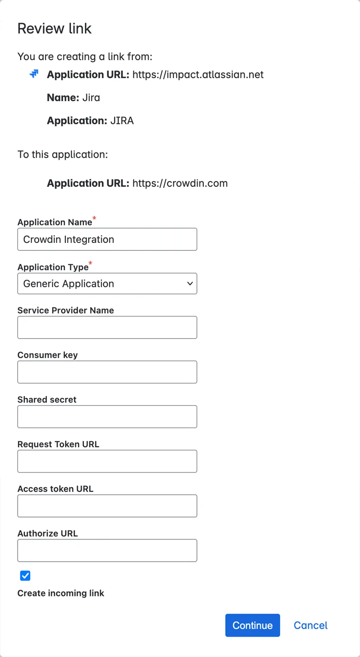The width and height of the screenshot is (360, 657).
Task: Click the Request Token URL field
Action: click(x=107, y=461)
